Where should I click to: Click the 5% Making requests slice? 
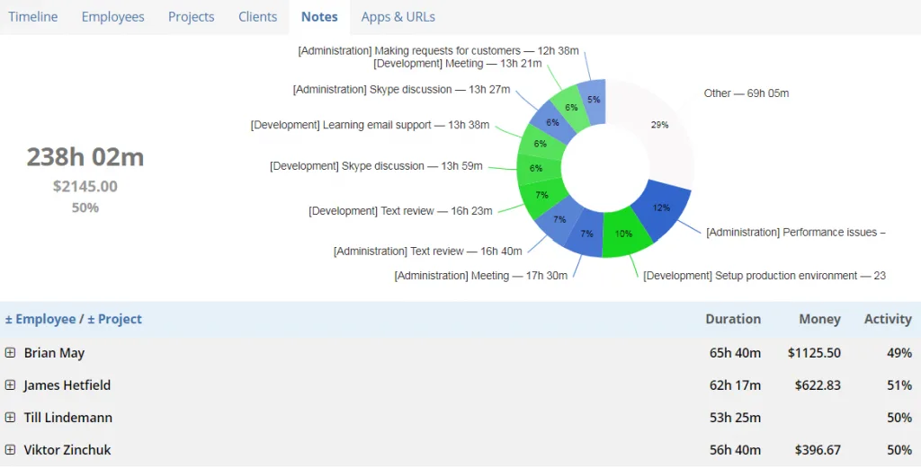click(594, 100)
